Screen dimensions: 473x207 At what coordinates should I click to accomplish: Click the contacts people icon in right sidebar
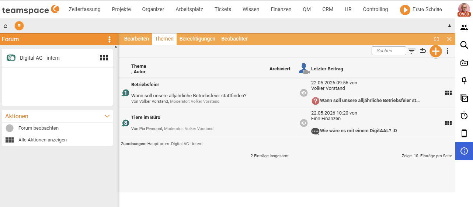tap(464, 27)
